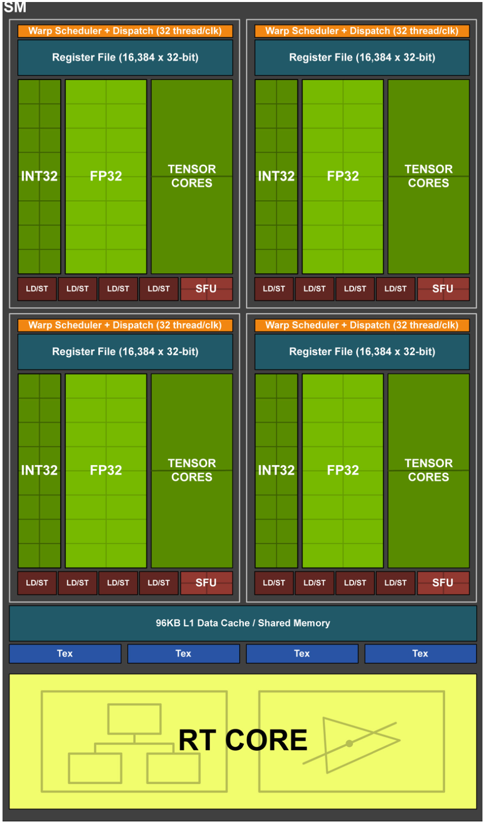Image resolution: width=486 pixels, height=827 pixels.
Task: Select TENSOR CORES block in top-left partition
Action: 192,176
